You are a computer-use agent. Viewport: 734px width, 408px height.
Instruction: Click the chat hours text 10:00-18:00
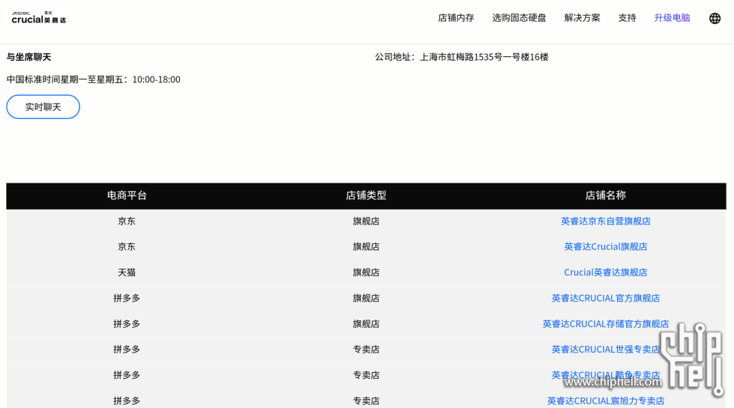click(157, 79)
